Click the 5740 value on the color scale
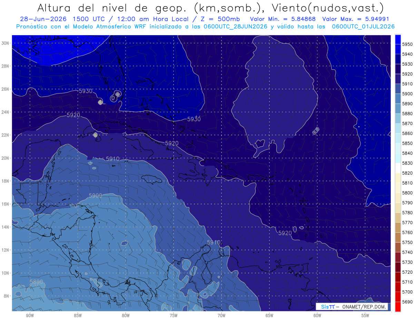The image size is (414, 320). tap(407, 252)
